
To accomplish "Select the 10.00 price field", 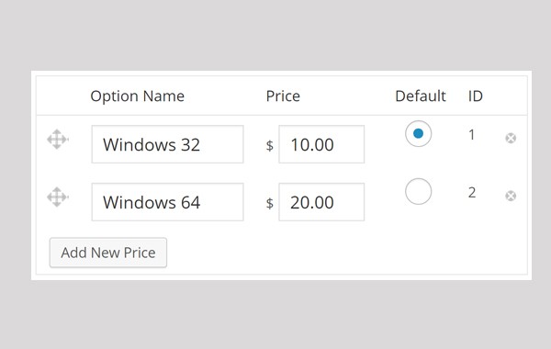I will pos(321,144).
